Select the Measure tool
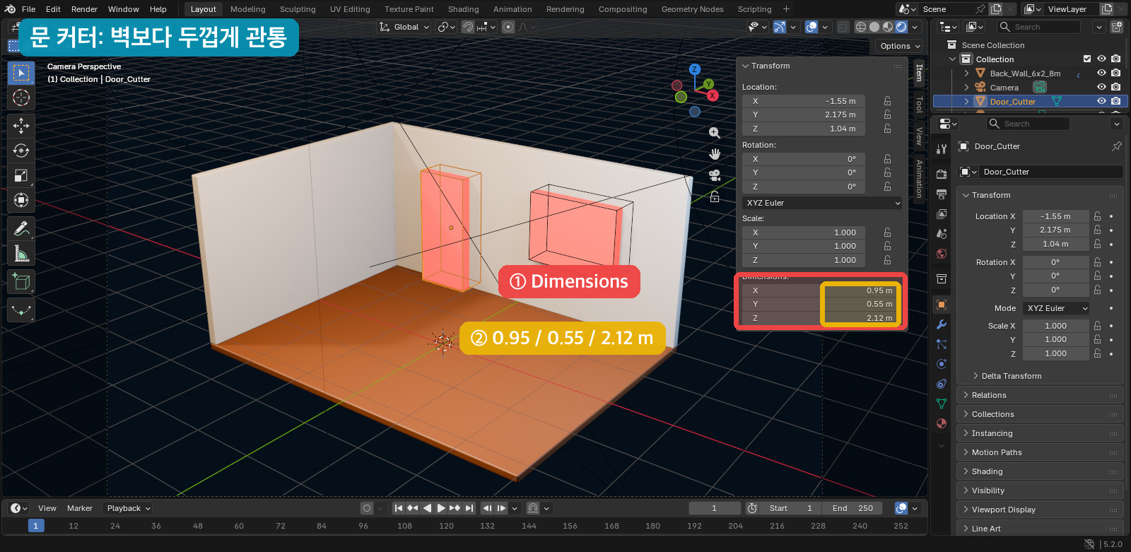 [21, 254]
